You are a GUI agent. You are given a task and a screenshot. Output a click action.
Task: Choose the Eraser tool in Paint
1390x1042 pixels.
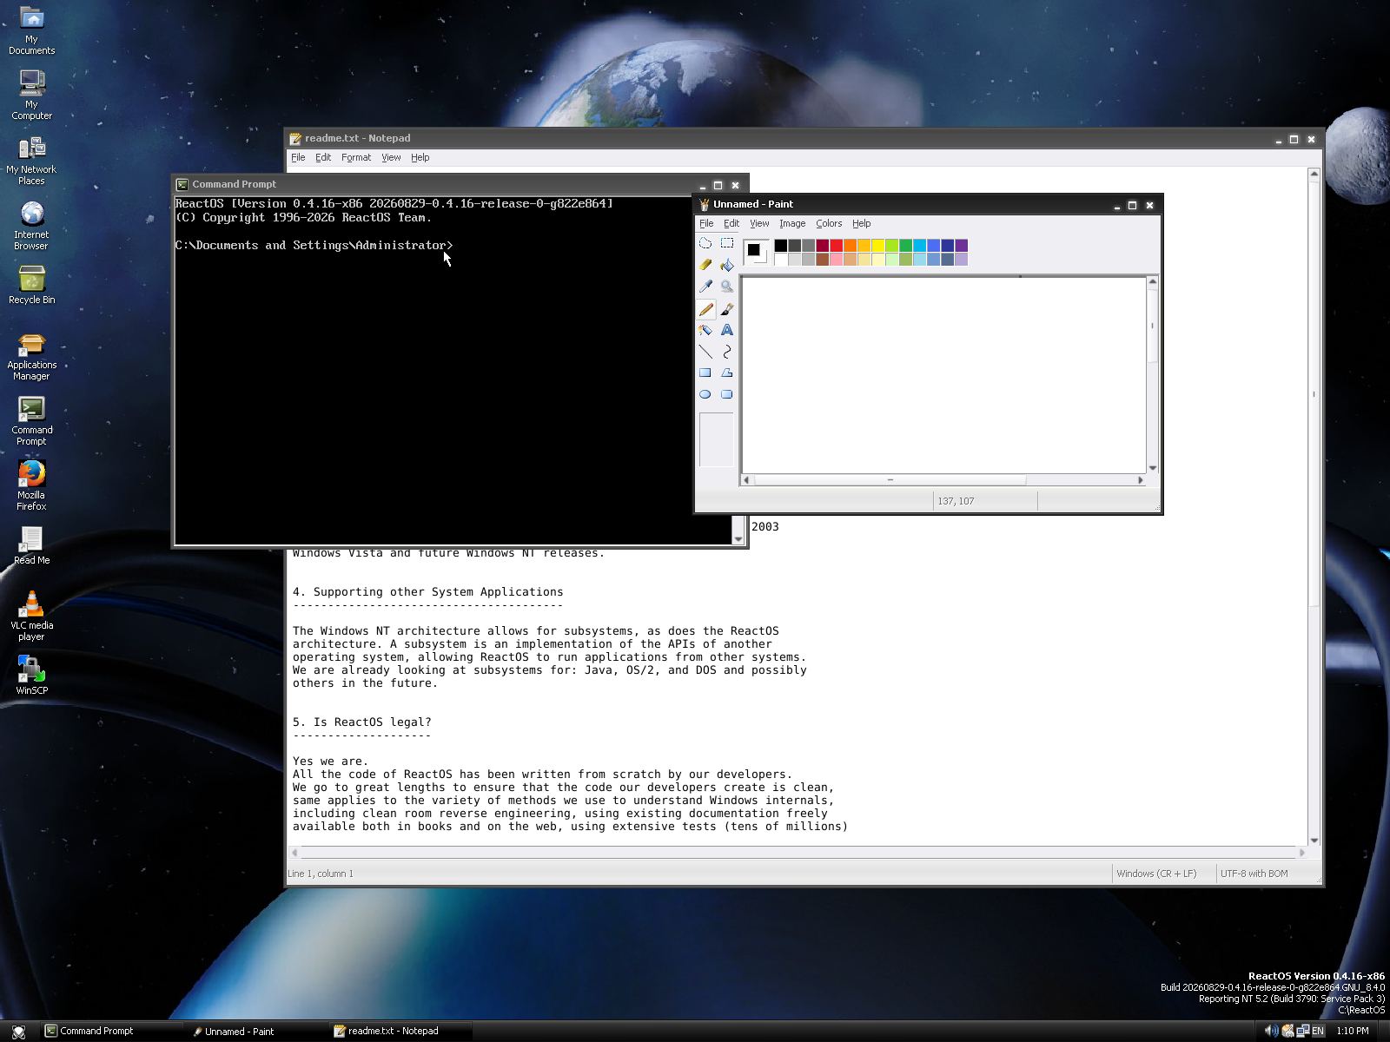tap(705, 265)
